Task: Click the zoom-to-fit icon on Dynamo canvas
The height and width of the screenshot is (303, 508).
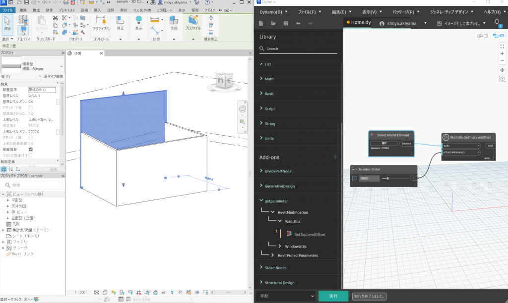Action: point(502,46)
